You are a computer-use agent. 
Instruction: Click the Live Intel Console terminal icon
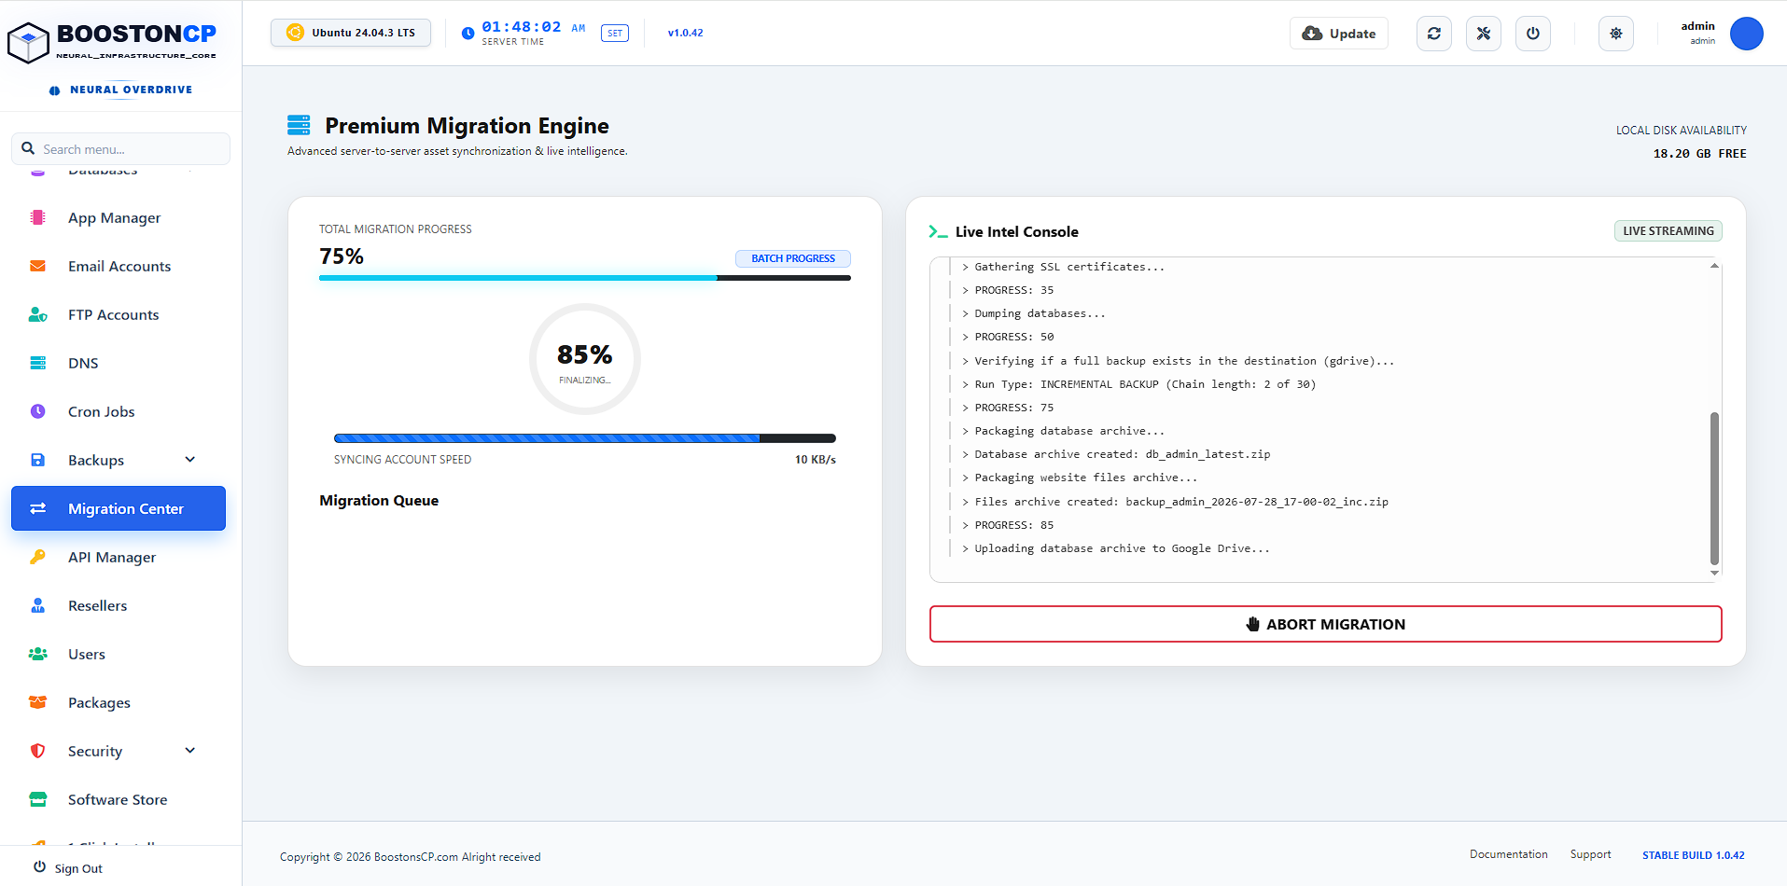938,231
